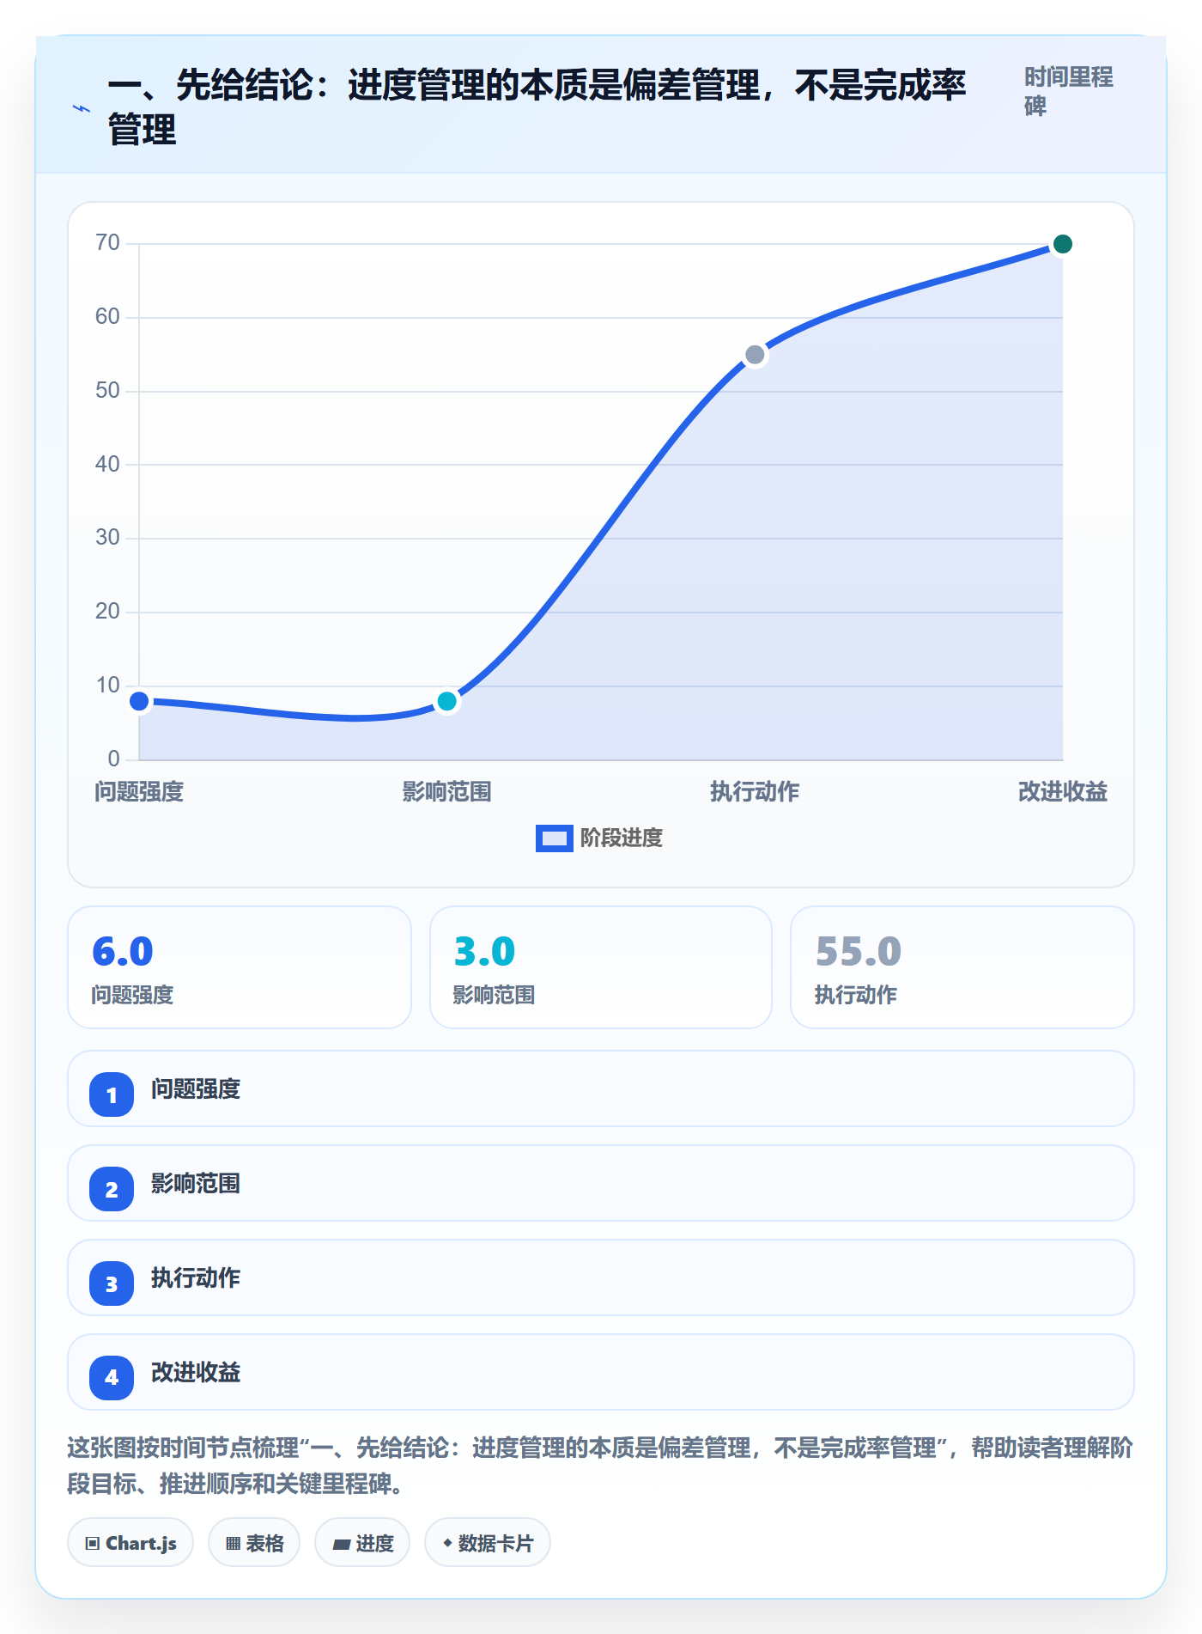The height and width of the screenshot is (1634, 1202).
Task: Click the card heading 一、先给结论
Action: [537, 107]
